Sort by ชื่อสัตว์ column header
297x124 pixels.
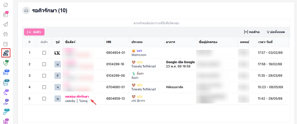click(x=70, y=42)
